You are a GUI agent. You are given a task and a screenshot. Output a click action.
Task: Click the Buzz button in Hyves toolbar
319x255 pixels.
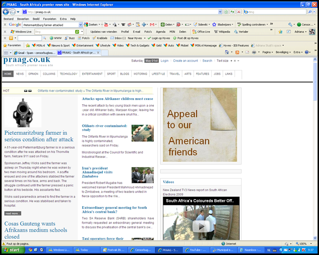point(70,38)
